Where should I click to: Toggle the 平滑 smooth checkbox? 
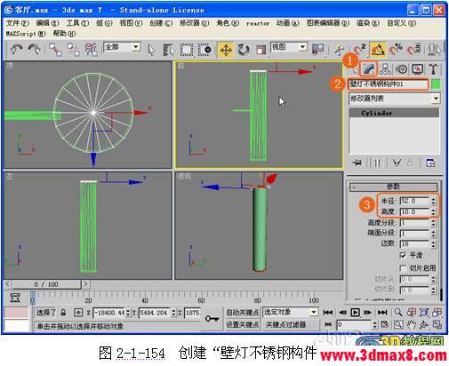(x=403, y=255)
